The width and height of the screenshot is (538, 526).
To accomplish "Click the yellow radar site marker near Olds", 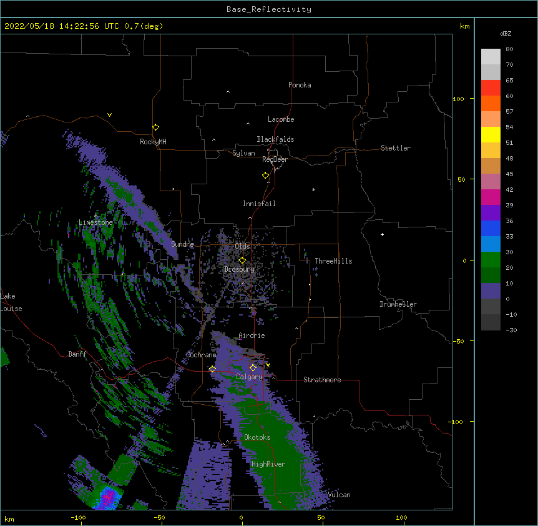I will [x=242, y=261].
